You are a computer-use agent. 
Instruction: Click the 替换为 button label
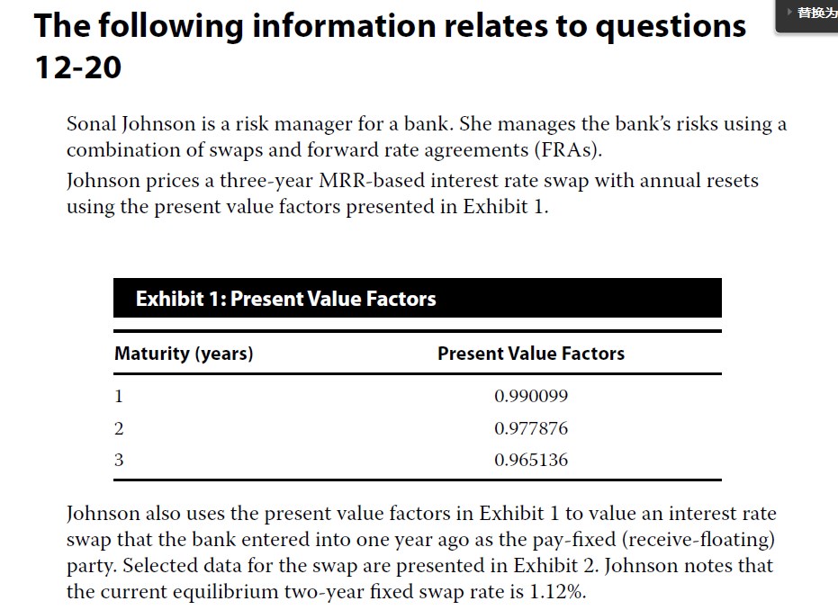pyautogui.click(x=816, y=13)
